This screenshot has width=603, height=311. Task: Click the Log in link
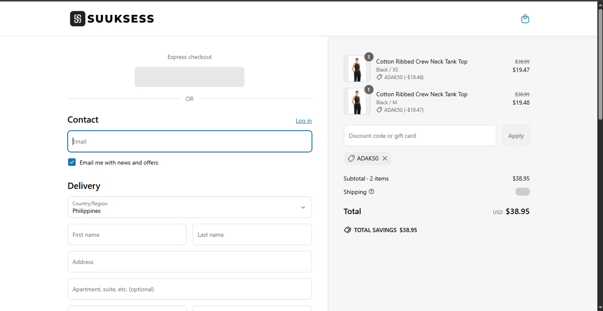304,121
